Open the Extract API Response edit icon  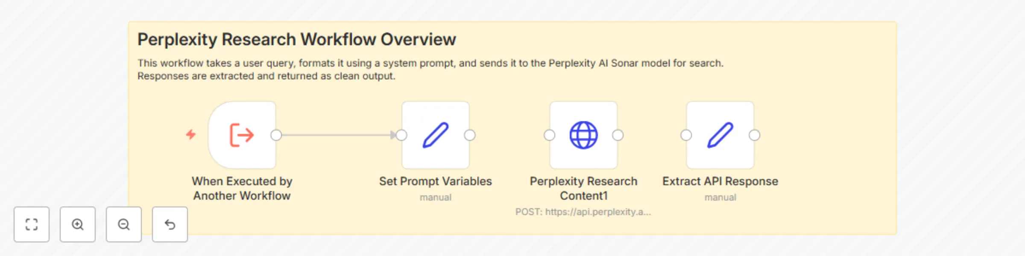tap(720, 135)
